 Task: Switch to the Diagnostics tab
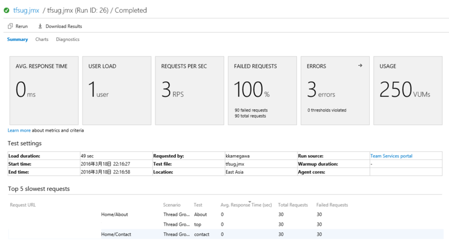pos(67,40)
